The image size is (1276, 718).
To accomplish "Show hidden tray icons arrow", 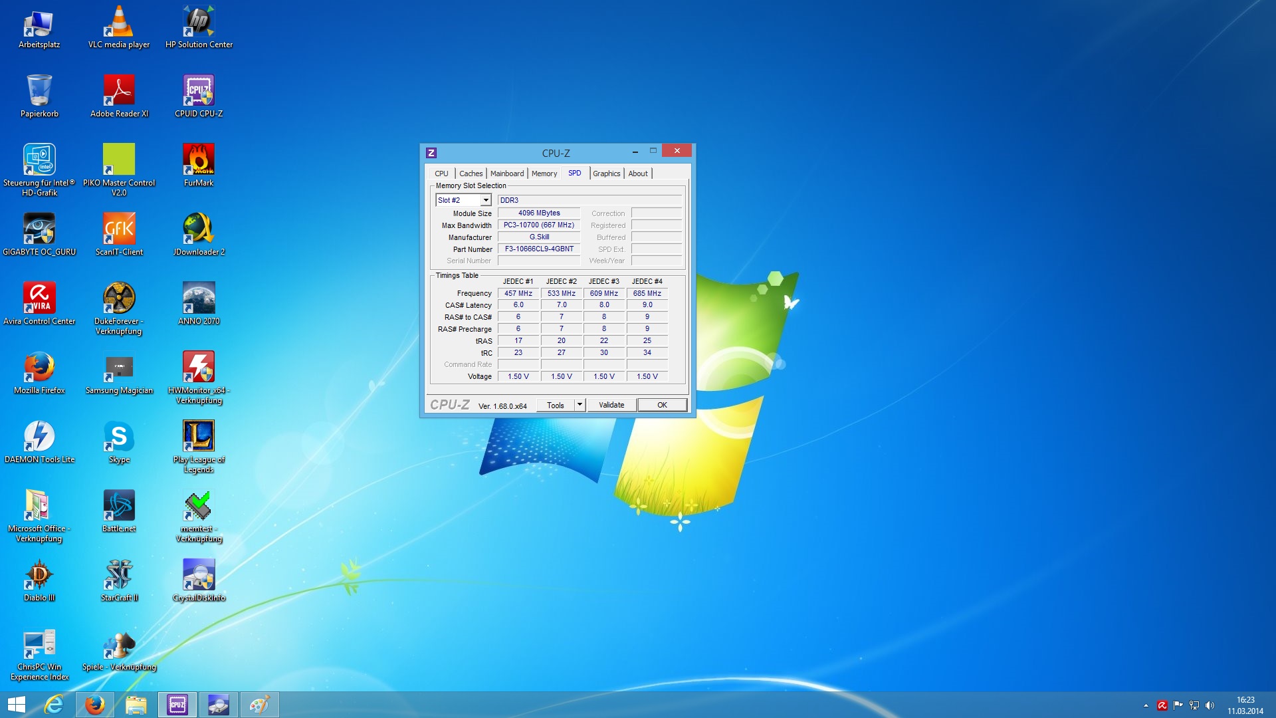I will coord(1146,705).
